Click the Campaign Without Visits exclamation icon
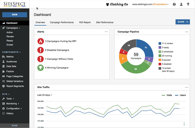 pos(40,59)
